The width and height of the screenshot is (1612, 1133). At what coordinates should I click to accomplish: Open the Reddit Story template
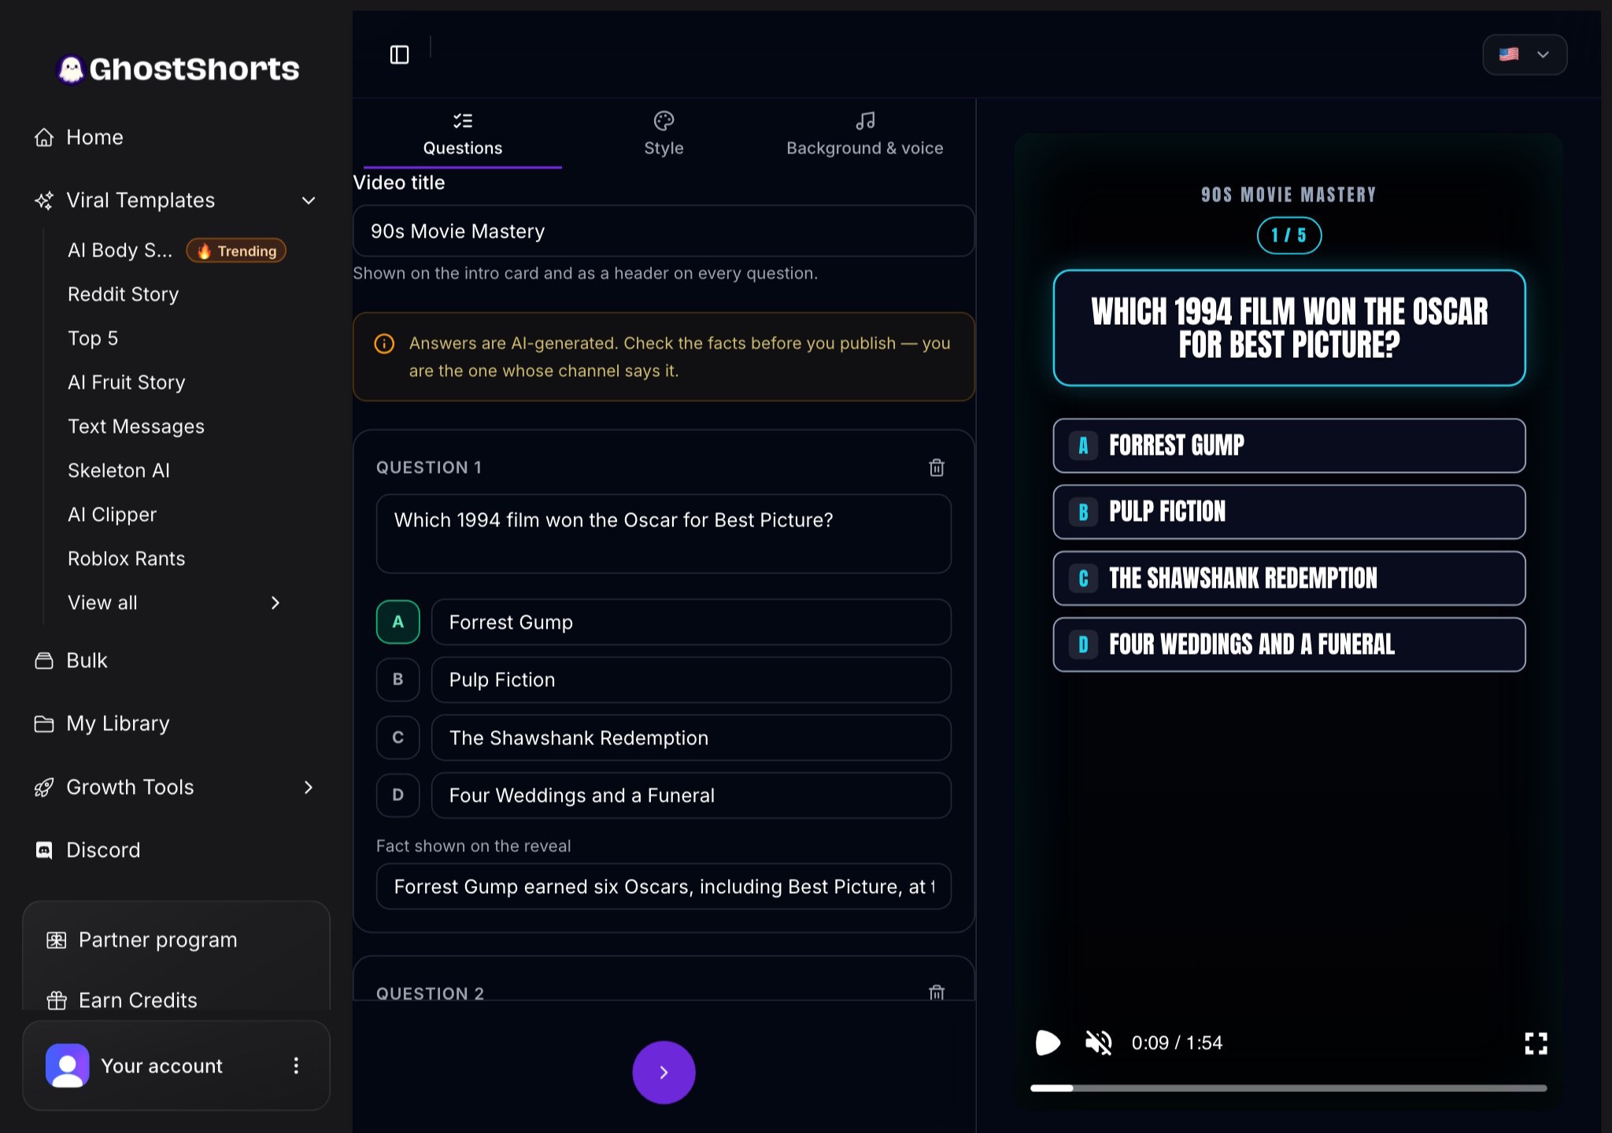click(x=124, y=294)
